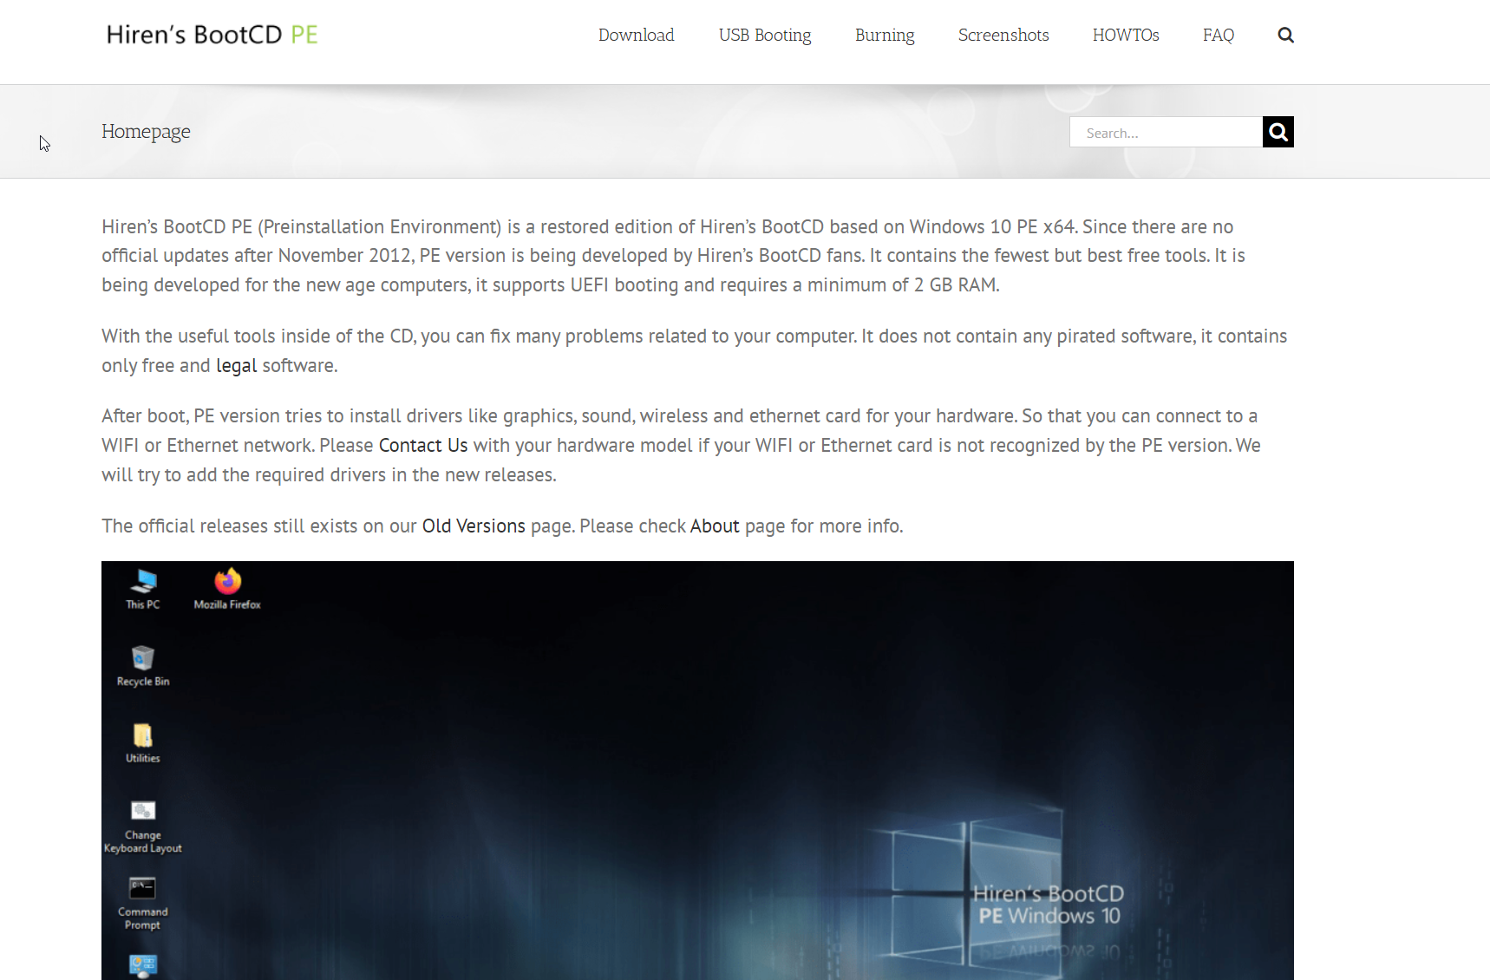Open the HOWTOs menu item

[x=1126, y=35]
